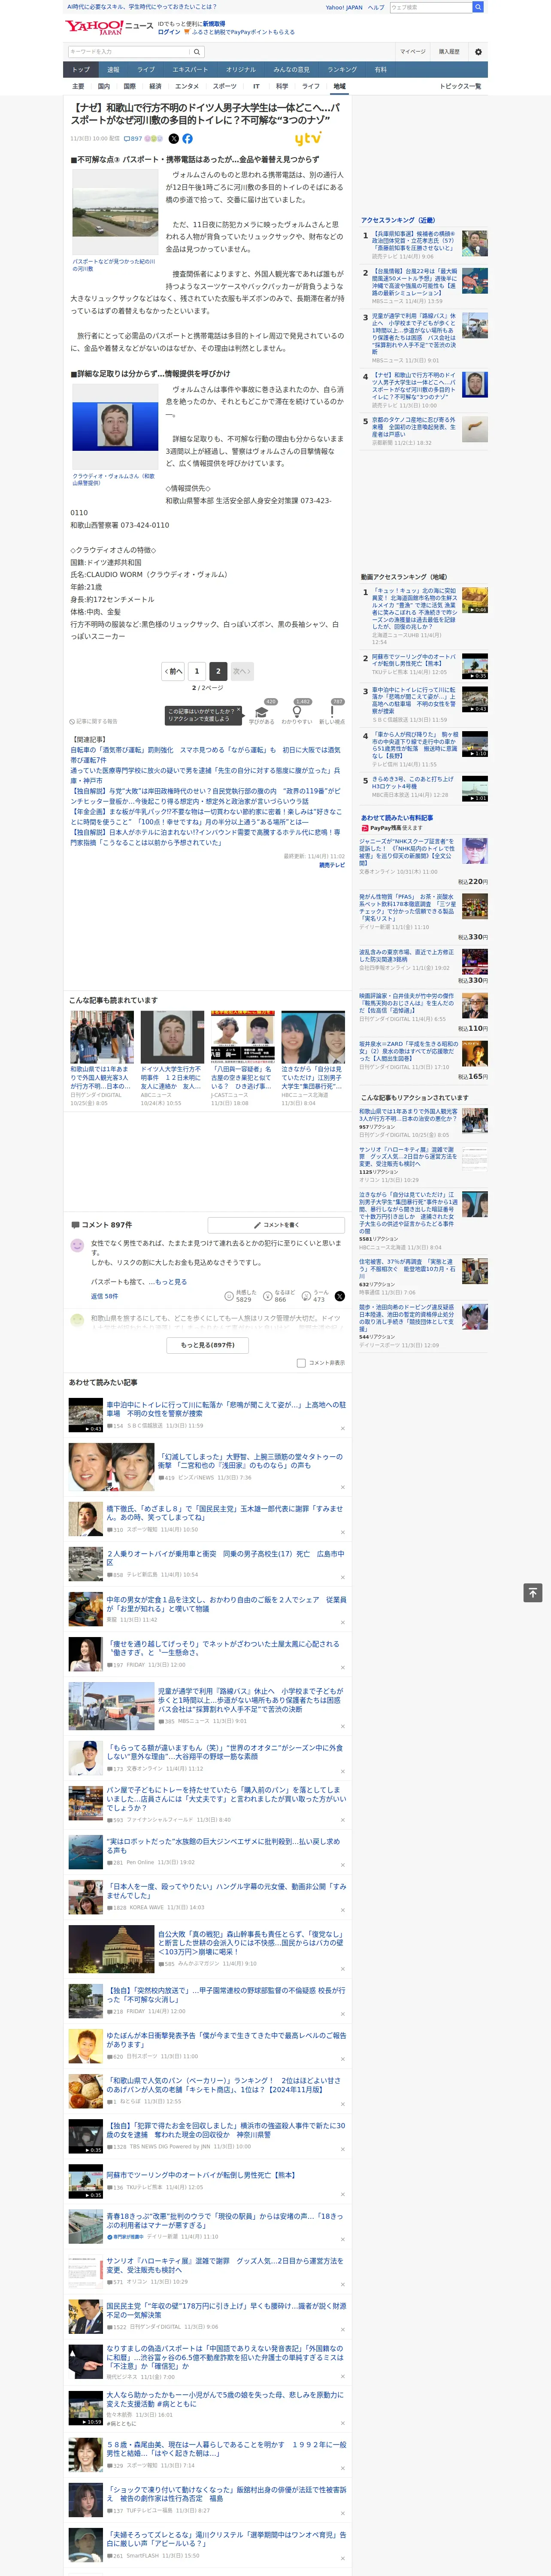Open article サンリオ「ハローキティ展」混雑で謝罪
The height and width of the screenshot is (2576, 551).
[224, 2266]
